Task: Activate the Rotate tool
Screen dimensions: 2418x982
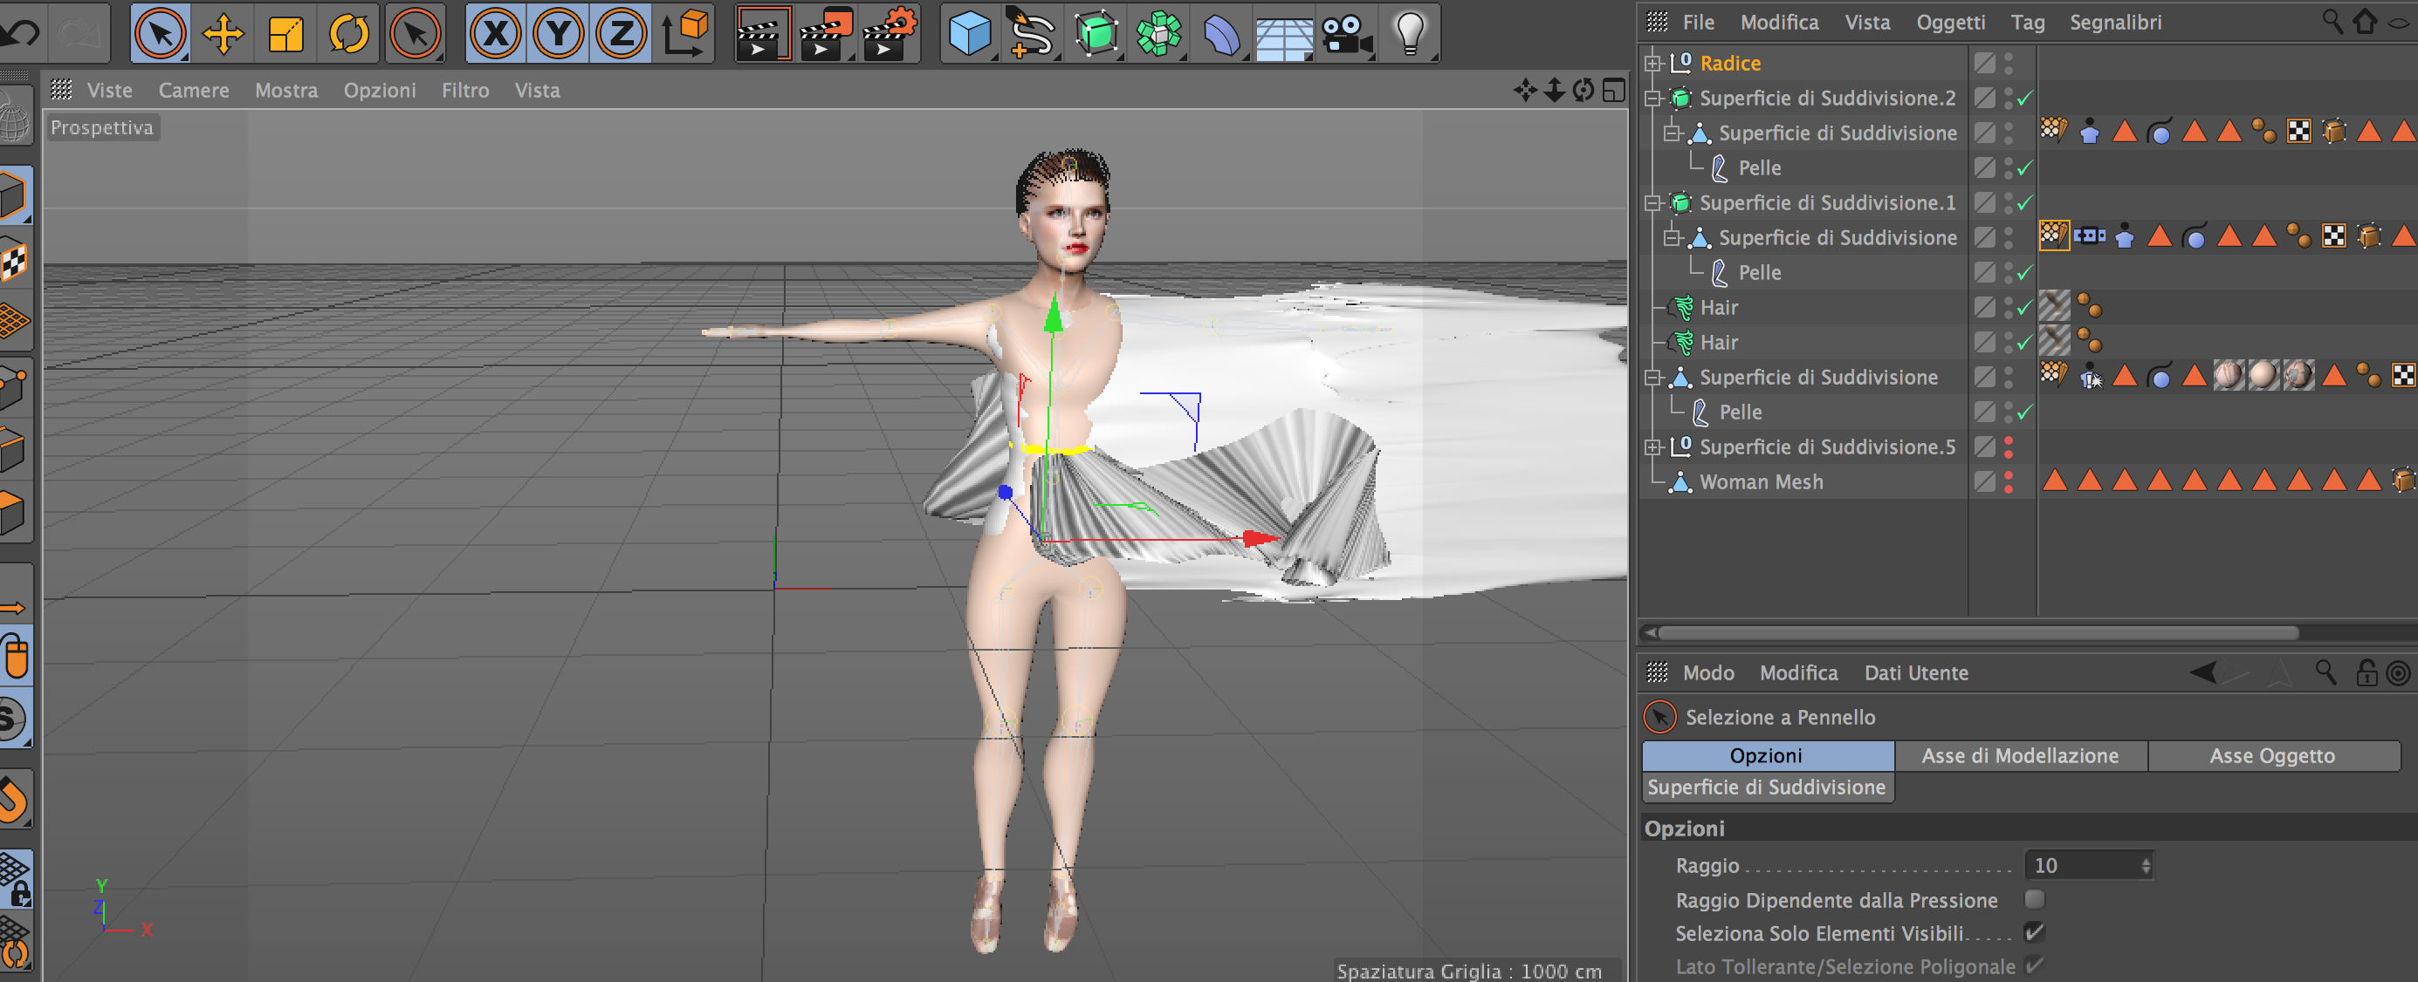Action: pyautogui.click(x=349, y=34)
